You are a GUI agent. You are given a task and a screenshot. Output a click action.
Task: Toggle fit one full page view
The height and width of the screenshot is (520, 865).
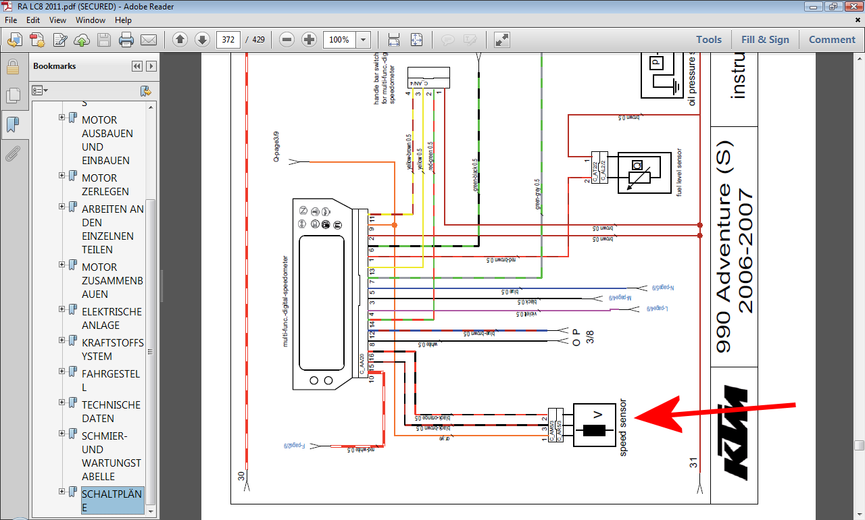pyautogui.click(x=416, y=40)
